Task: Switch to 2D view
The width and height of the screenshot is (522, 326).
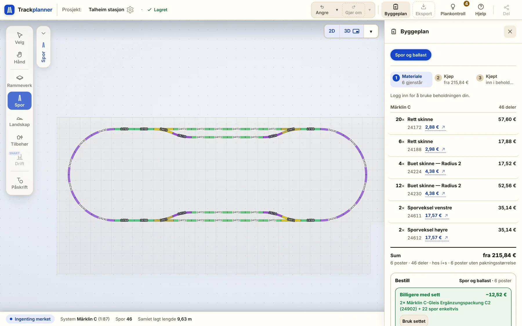Action: click(x=332, y=31)
